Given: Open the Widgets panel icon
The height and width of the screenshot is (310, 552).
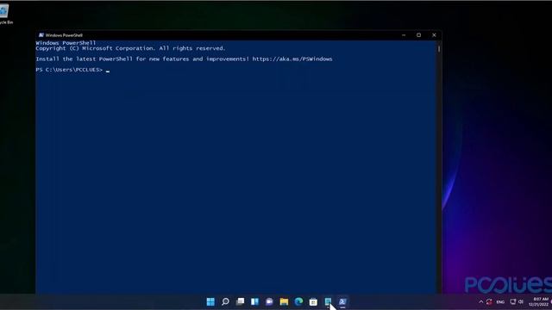Looking at the screenshot, I should (255, 301).
